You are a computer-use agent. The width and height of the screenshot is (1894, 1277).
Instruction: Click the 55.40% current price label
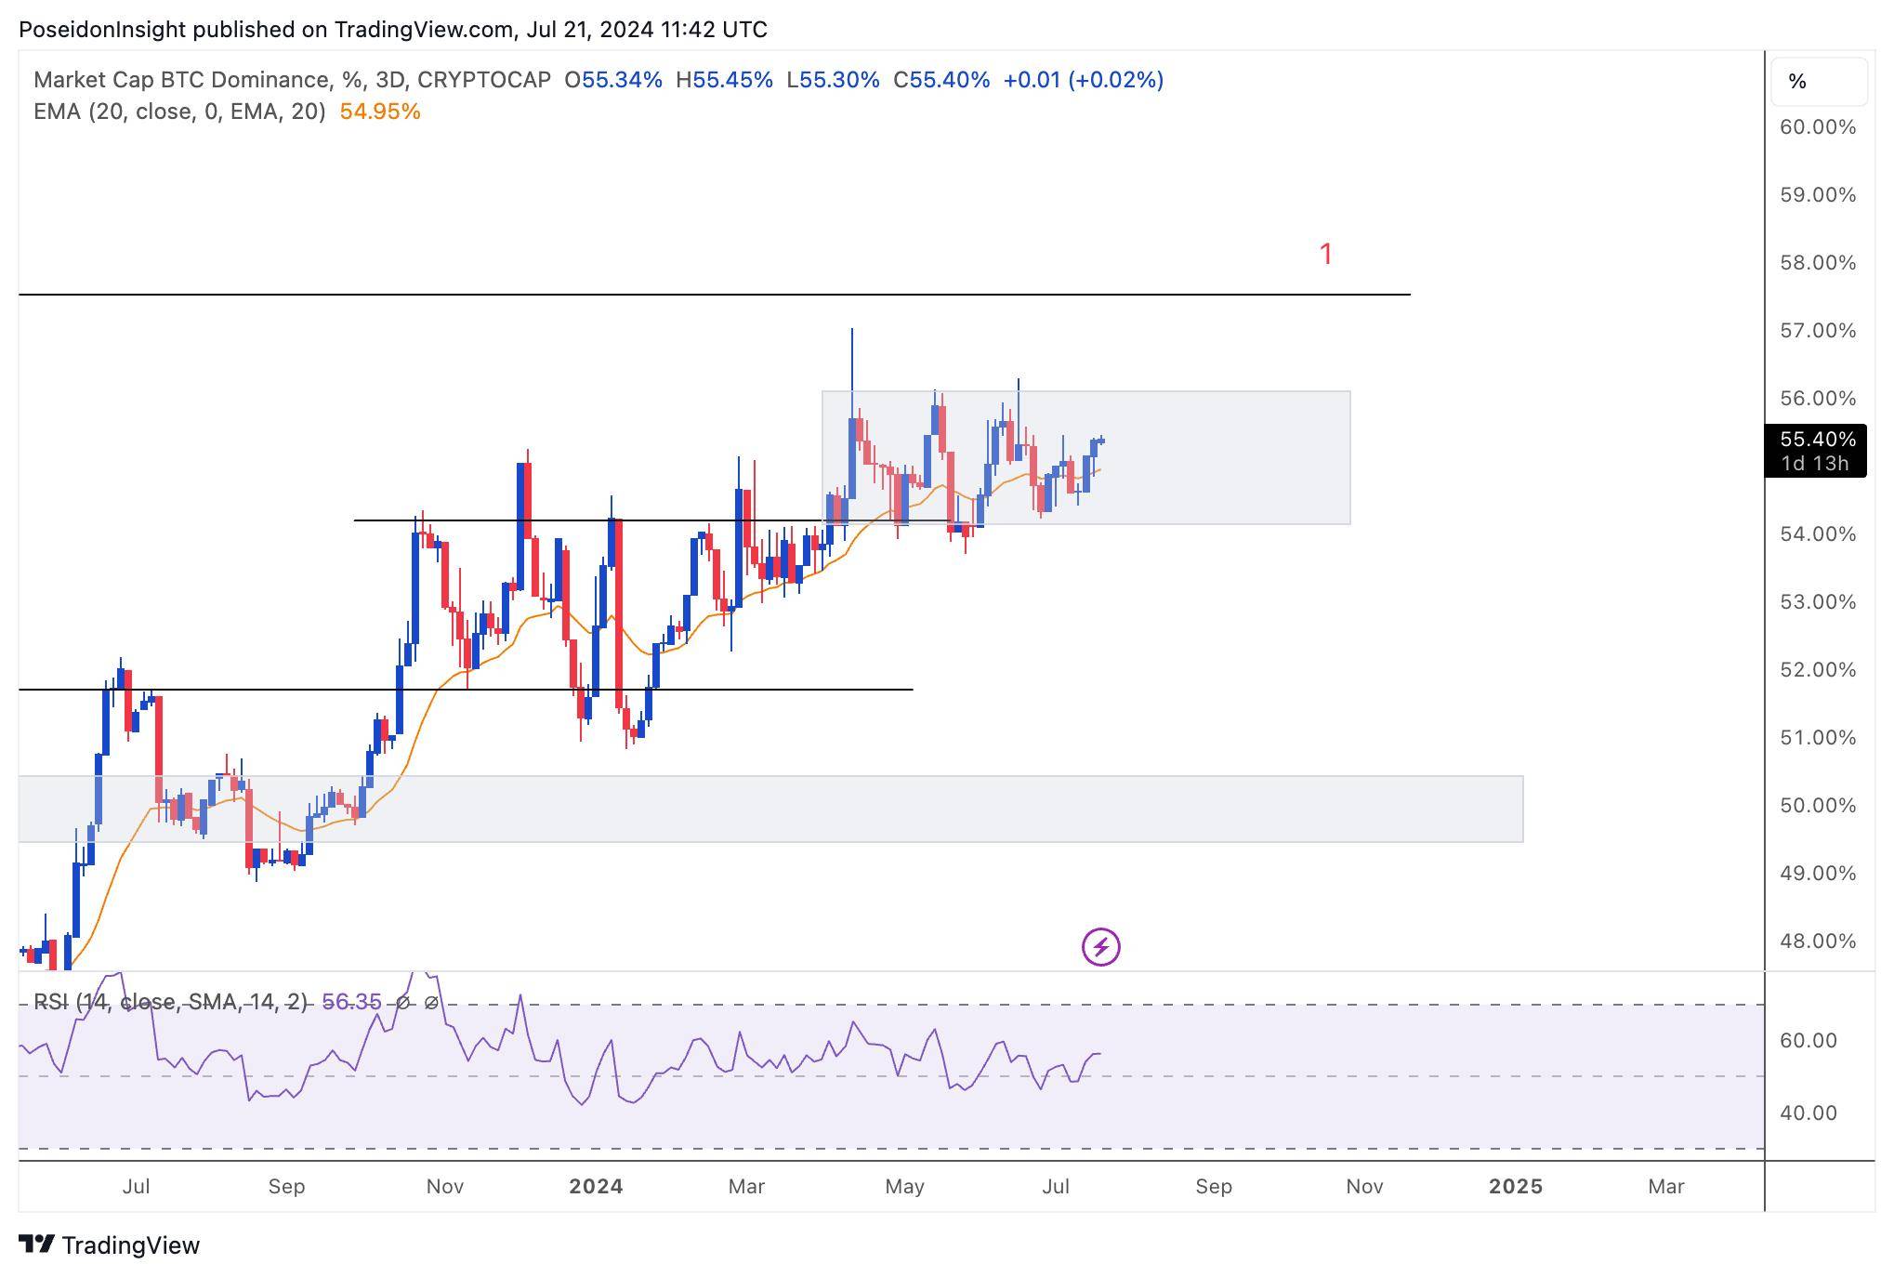[x=1817, y=439]
